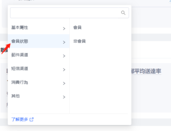
Task: Focus the search input field
Action: [69, 13]
